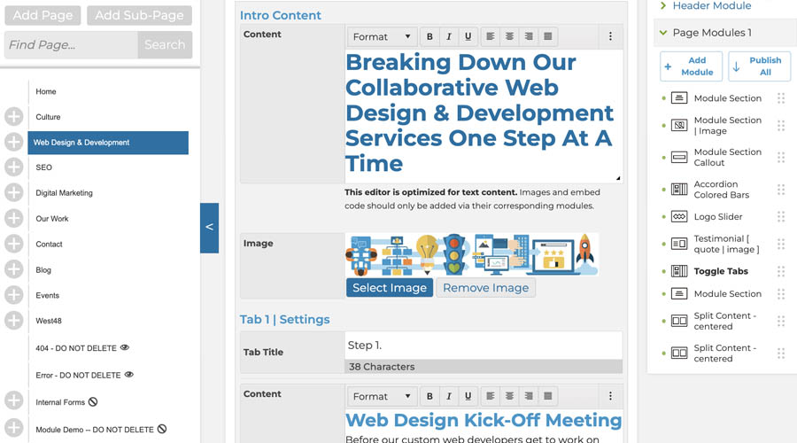Align left in Intro Content toolbar

(x=491, y=36)
